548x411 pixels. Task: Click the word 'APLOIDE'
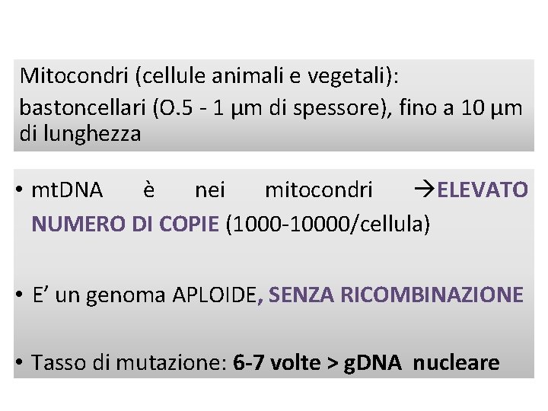click(x=215, y=295)
